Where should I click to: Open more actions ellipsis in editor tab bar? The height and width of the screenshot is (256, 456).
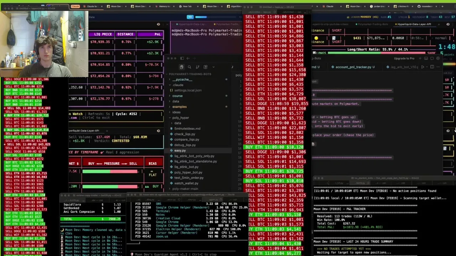pyautogui.click(x=438, y=67)
